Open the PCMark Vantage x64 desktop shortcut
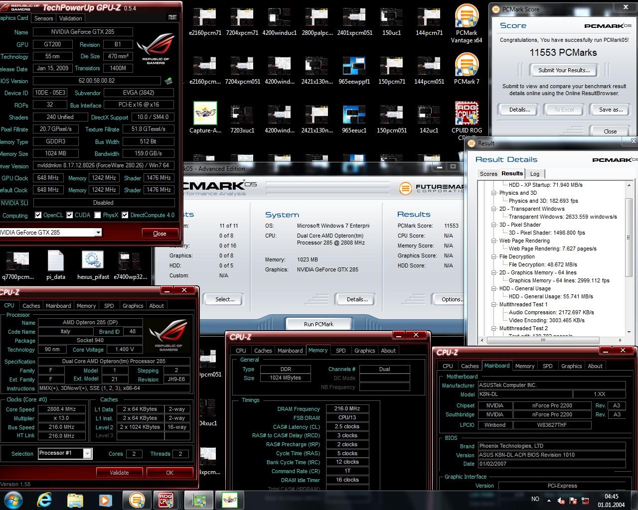This screenshot has width=638, height=510. 467,24
